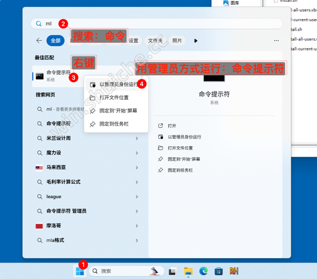The height and width of the screenshot is (279, 317).
Task: Click the Windows Start button
Action: pyautogui.click(x=80, y=271)
